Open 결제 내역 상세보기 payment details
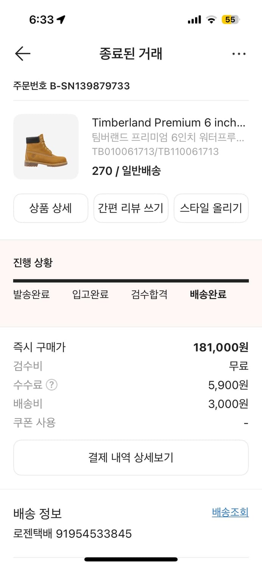The width and height of the screenshot is (262, 568). point(131,457)
